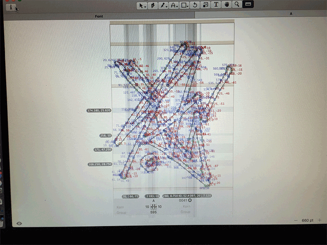The height and width of the screenshot is (245, 327).
Task: Click the 106.250, 28.750 measurement badge
Action: coord(100,164)
